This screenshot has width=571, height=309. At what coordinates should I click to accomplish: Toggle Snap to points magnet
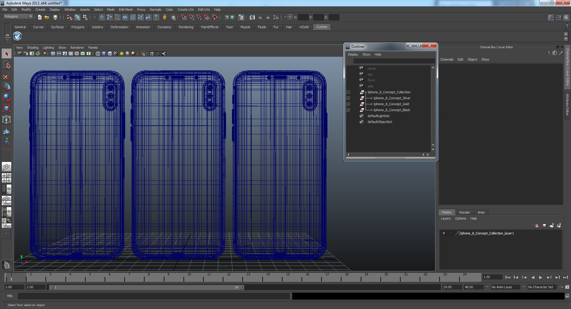pyautogui.click(x=199, y=17)
